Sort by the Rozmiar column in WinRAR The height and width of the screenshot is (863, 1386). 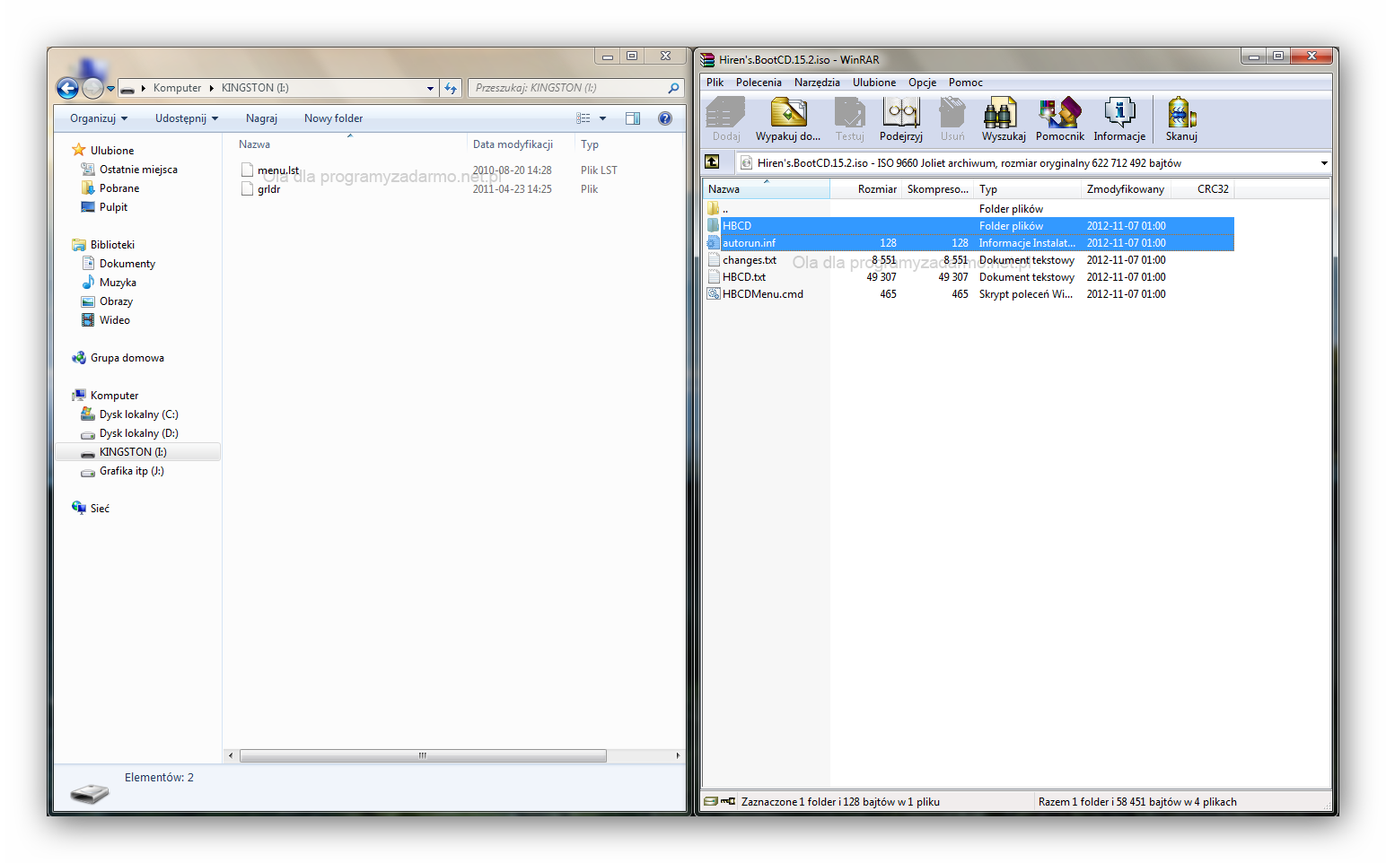tap(866, 188)
